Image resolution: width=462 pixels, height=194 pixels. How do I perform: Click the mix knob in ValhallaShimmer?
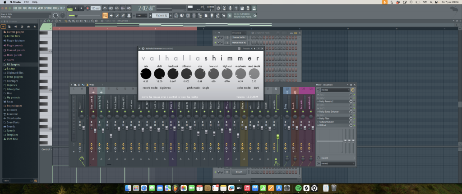[x=146, y=73]
